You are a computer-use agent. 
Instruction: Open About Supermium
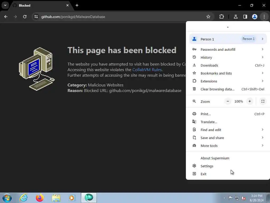(228, 158)
